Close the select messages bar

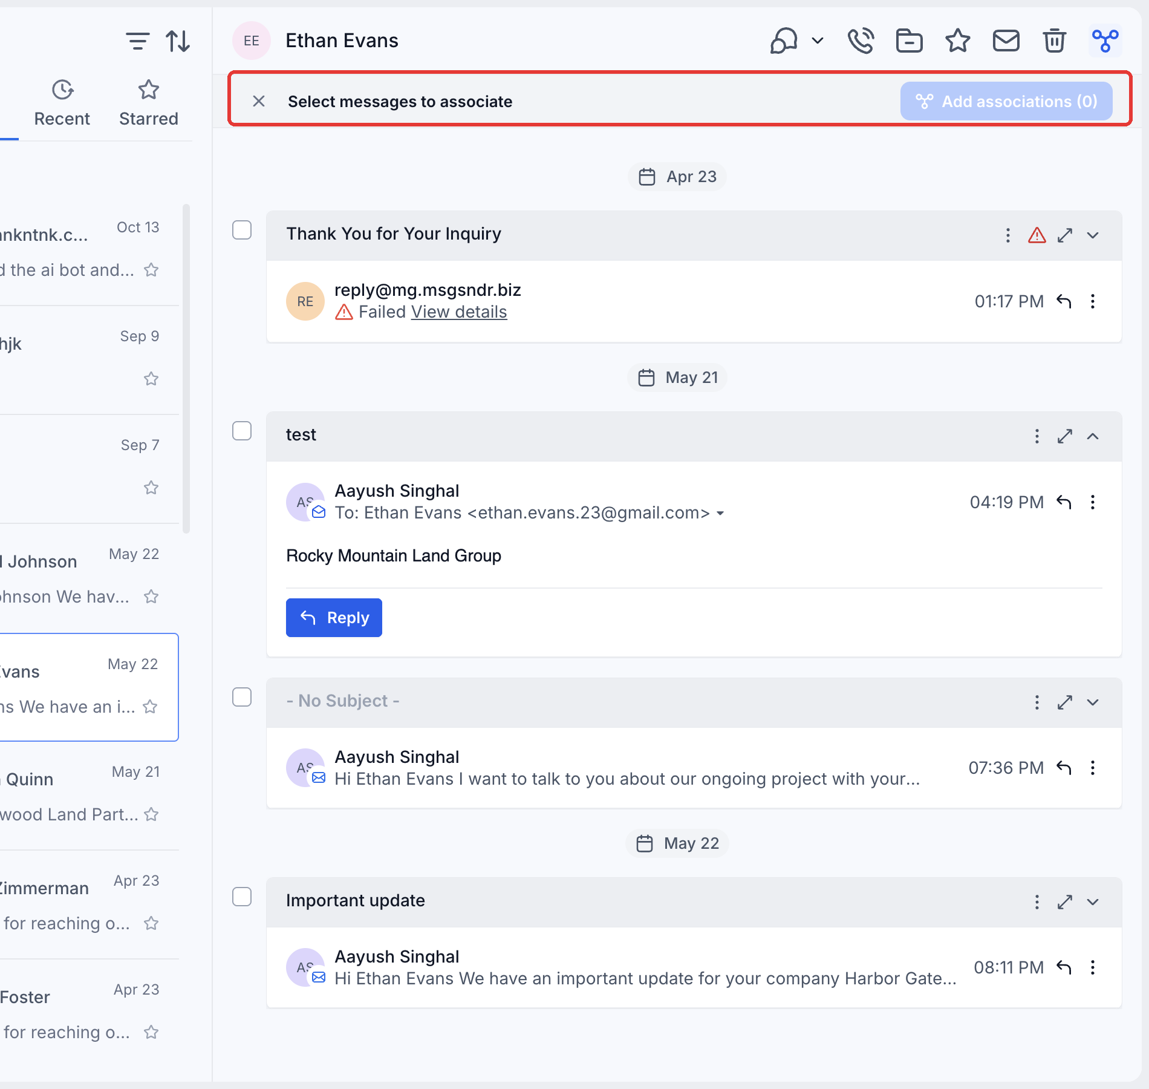(x=259, y=101)
